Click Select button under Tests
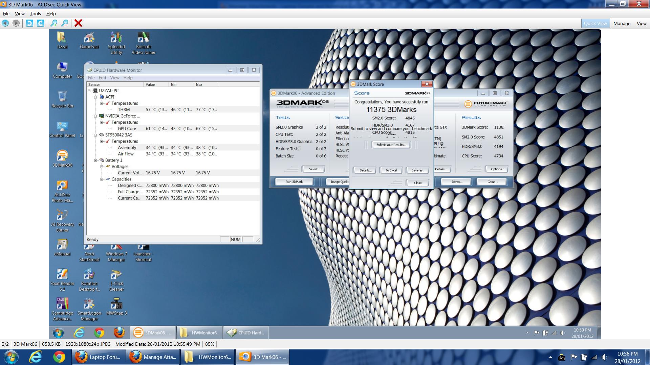This screenshot has height=365, width=650. point(315,169)
